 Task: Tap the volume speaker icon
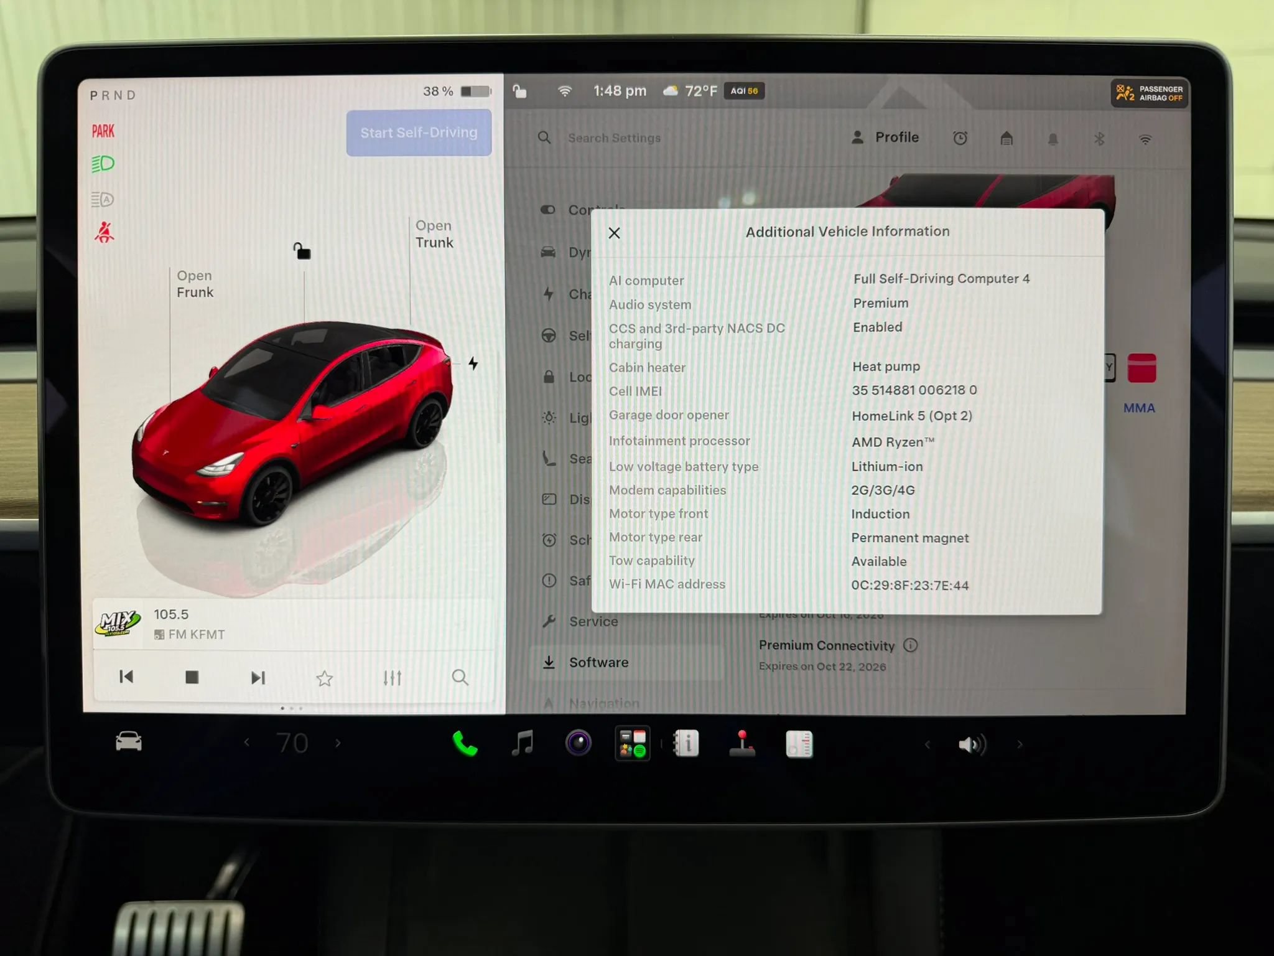[972, 744]
